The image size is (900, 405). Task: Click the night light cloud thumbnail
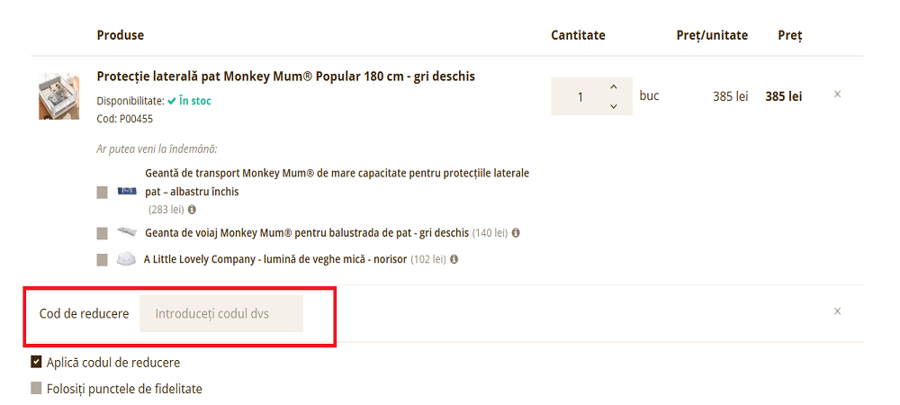coord(126,259)
